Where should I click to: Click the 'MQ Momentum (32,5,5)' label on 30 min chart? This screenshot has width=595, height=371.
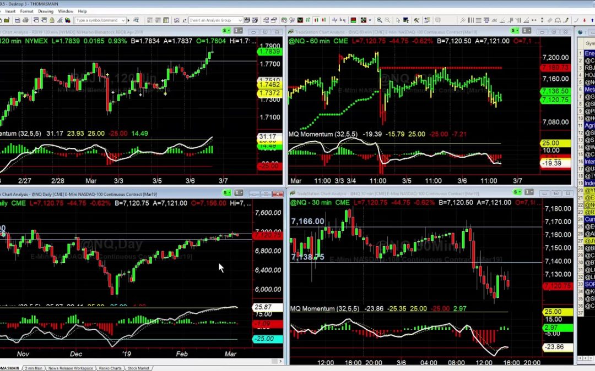325,308
